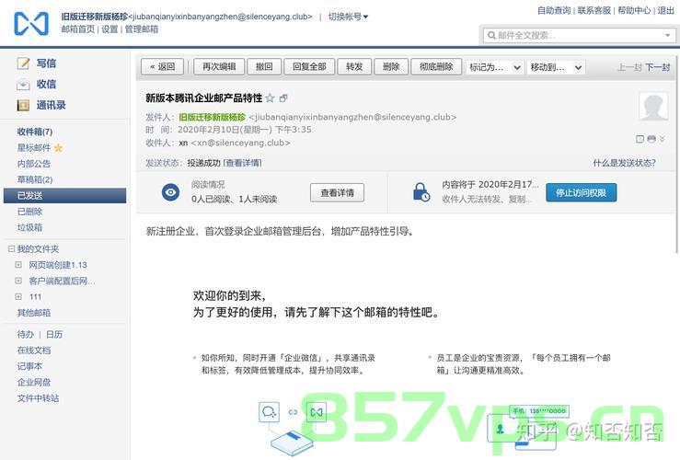Open 星标邮件 folder
Viewport: 680px width, 460px height.
point(34,148)
